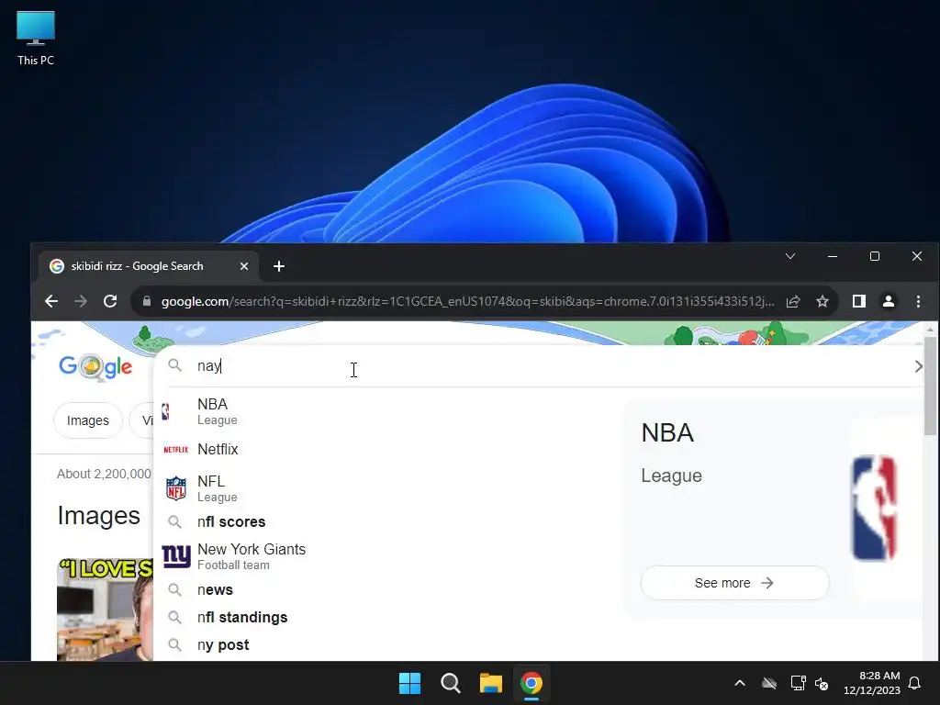Screen dimensions: 940x705
Task: Open Chrome three-dot menu
Action: 918,301
